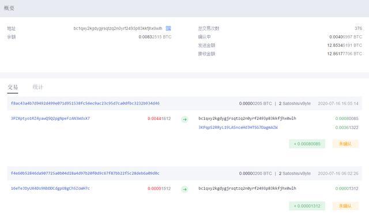The width and height of the screenshot is (369, 218).
Task: Select the output amount 0.00361322
Action: coord(347,127)
